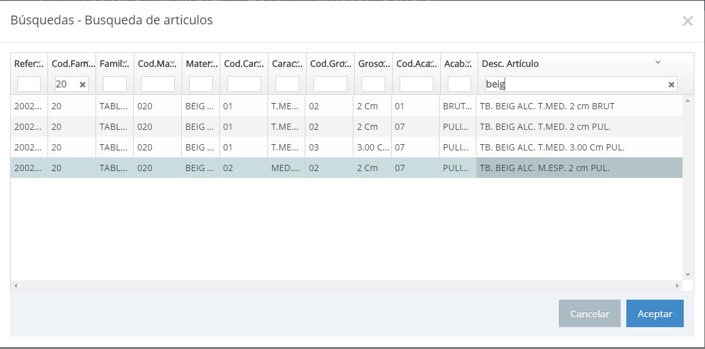The height and width of the screenshot is (349, 705).
Task: Click the horizontal scrollbar right arrow
Action: point(678,285)
